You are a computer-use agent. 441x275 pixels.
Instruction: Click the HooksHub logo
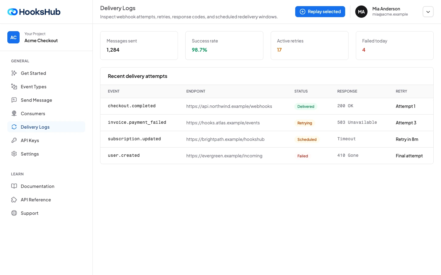[34, 12]
